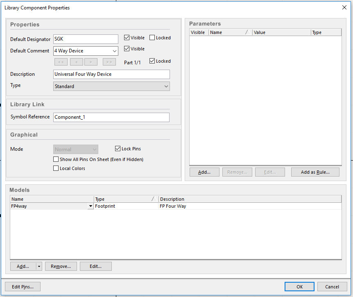Click the last part '>>' navigation button
Screen dimensions: 353x297
coord(109,62)
